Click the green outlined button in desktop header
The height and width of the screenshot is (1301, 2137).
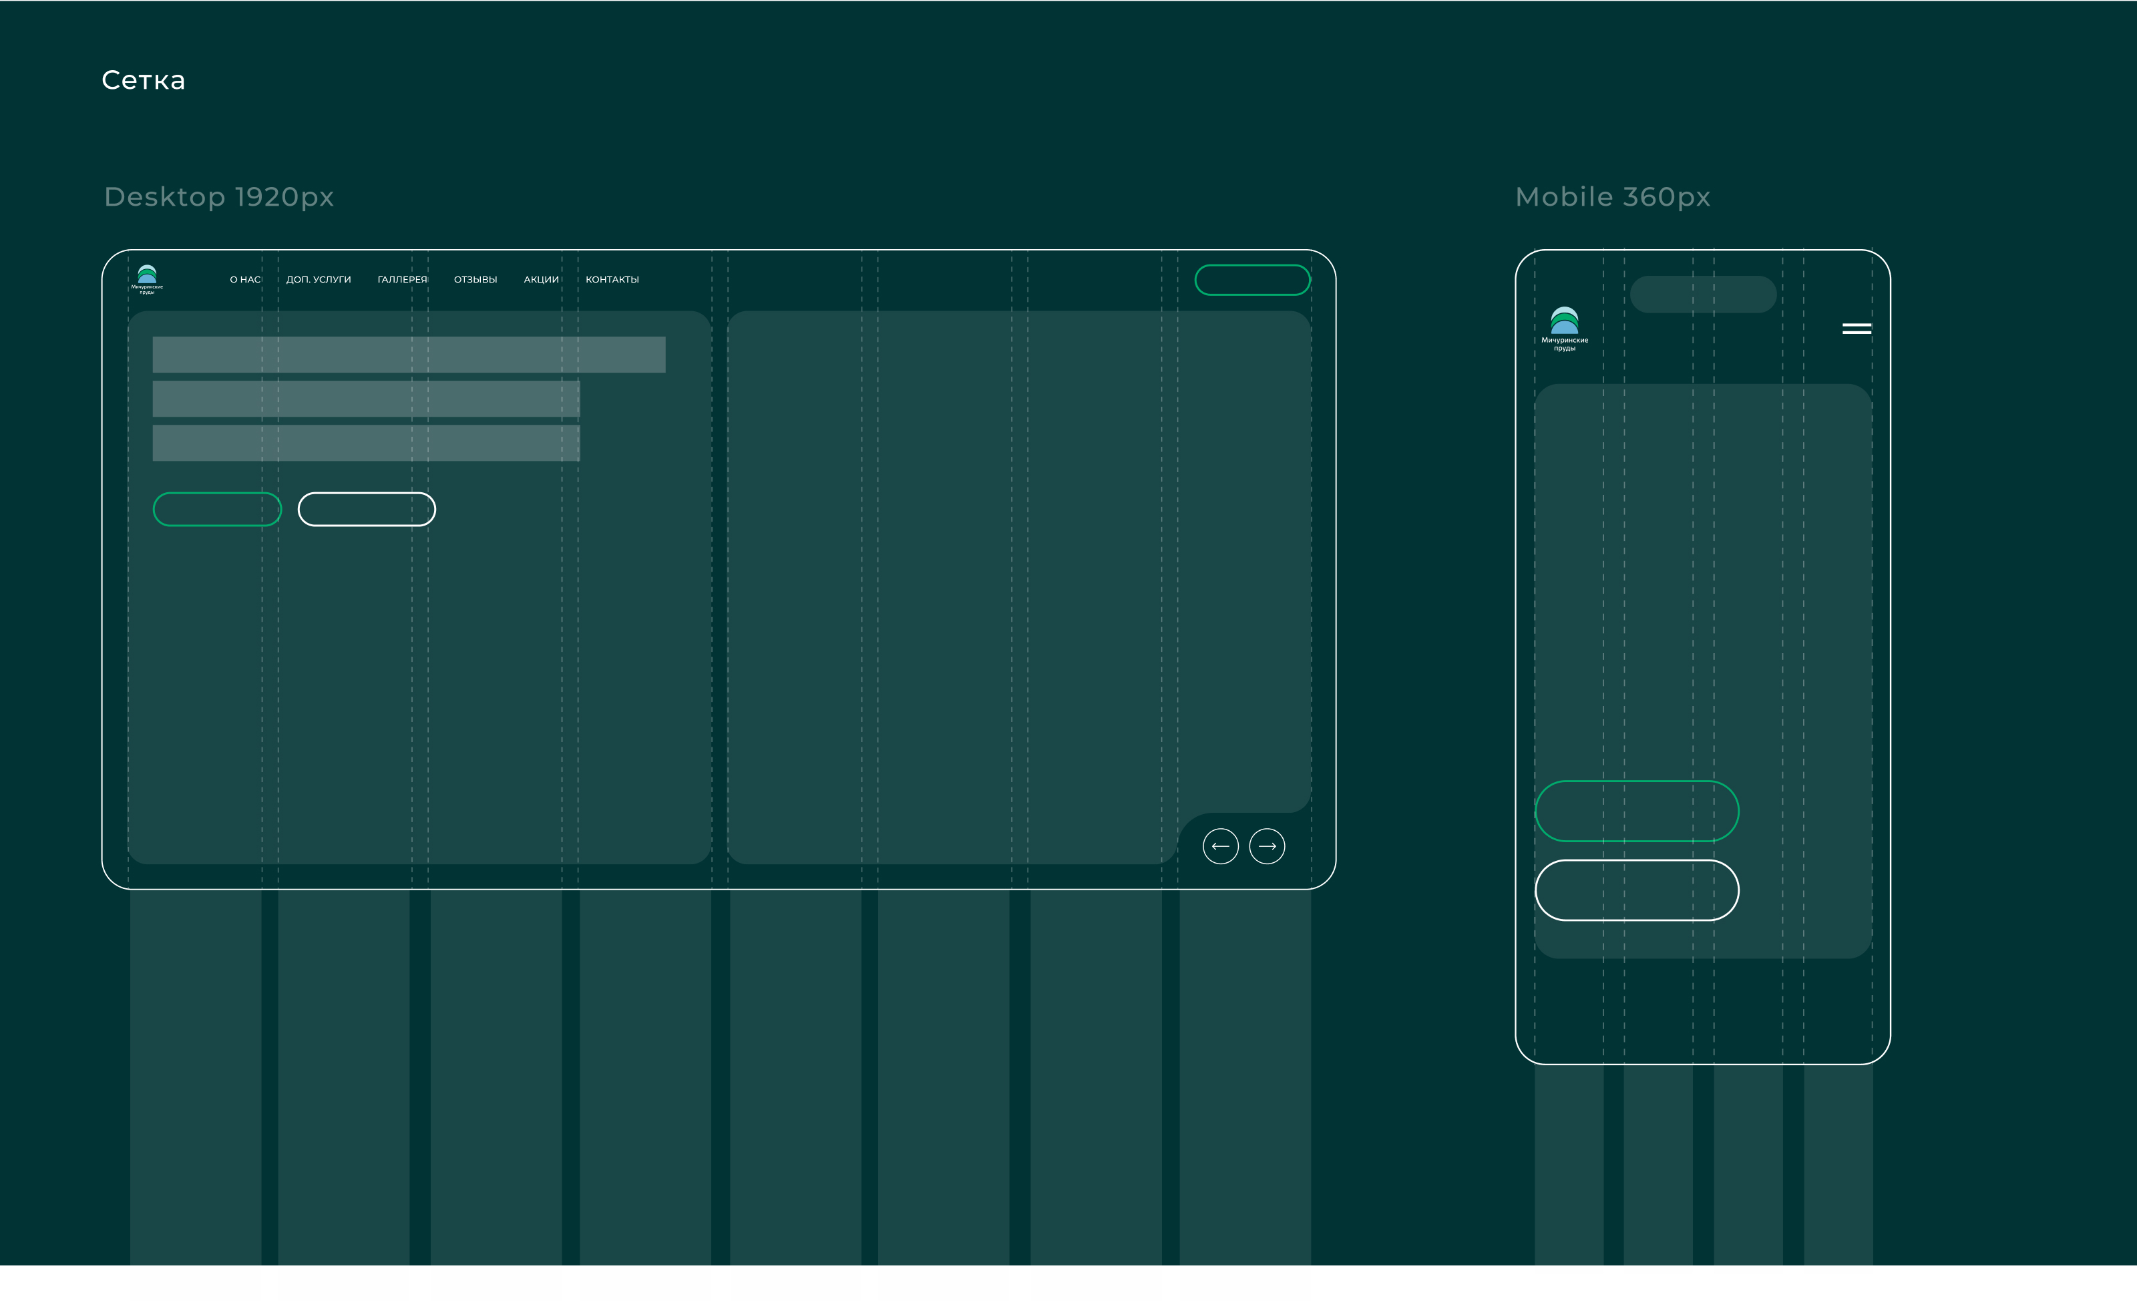(x=1252, y=279)
